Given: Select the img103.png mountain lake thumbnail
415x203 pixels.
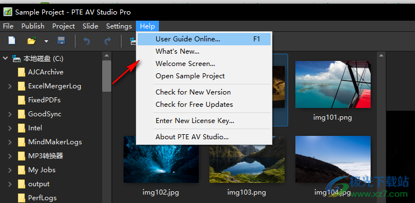Looking at the screenshot, I should point(247,159).
